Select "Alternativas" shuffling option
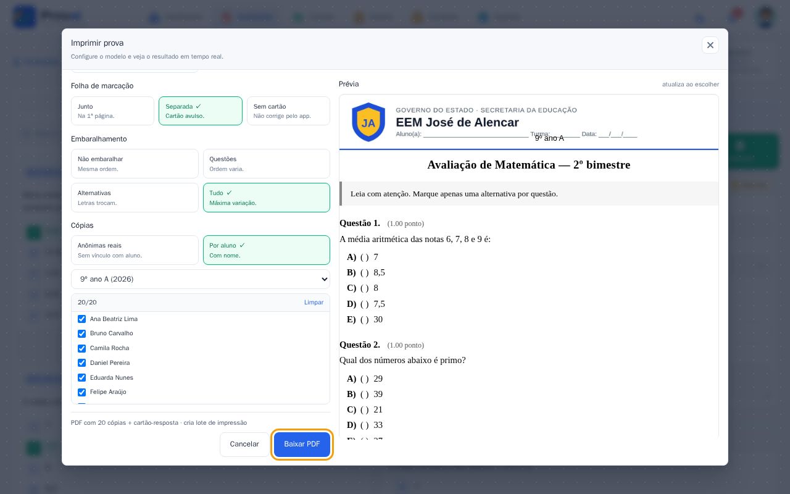The height and width of the screenshot is (494, 790). coord(135,198)
